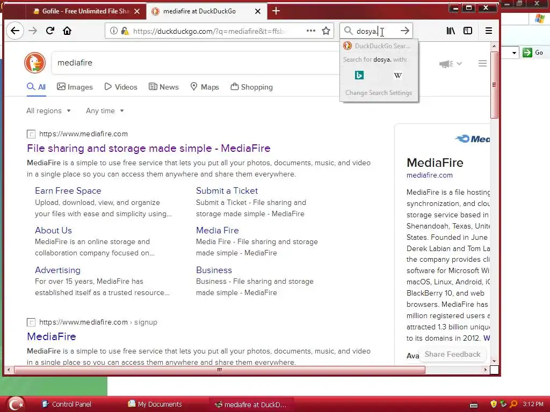Select the All results tab
This screenshot has width=550, height=412.
37,87
